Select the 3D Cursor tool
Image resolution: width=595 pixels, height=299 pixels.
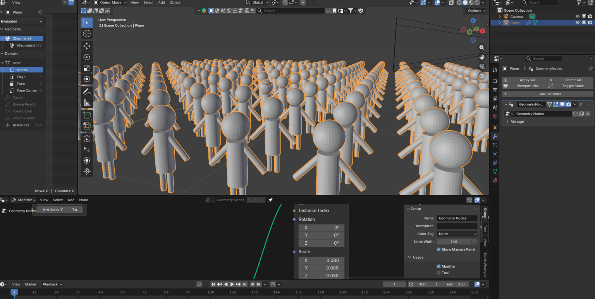(x=87, y=34)
